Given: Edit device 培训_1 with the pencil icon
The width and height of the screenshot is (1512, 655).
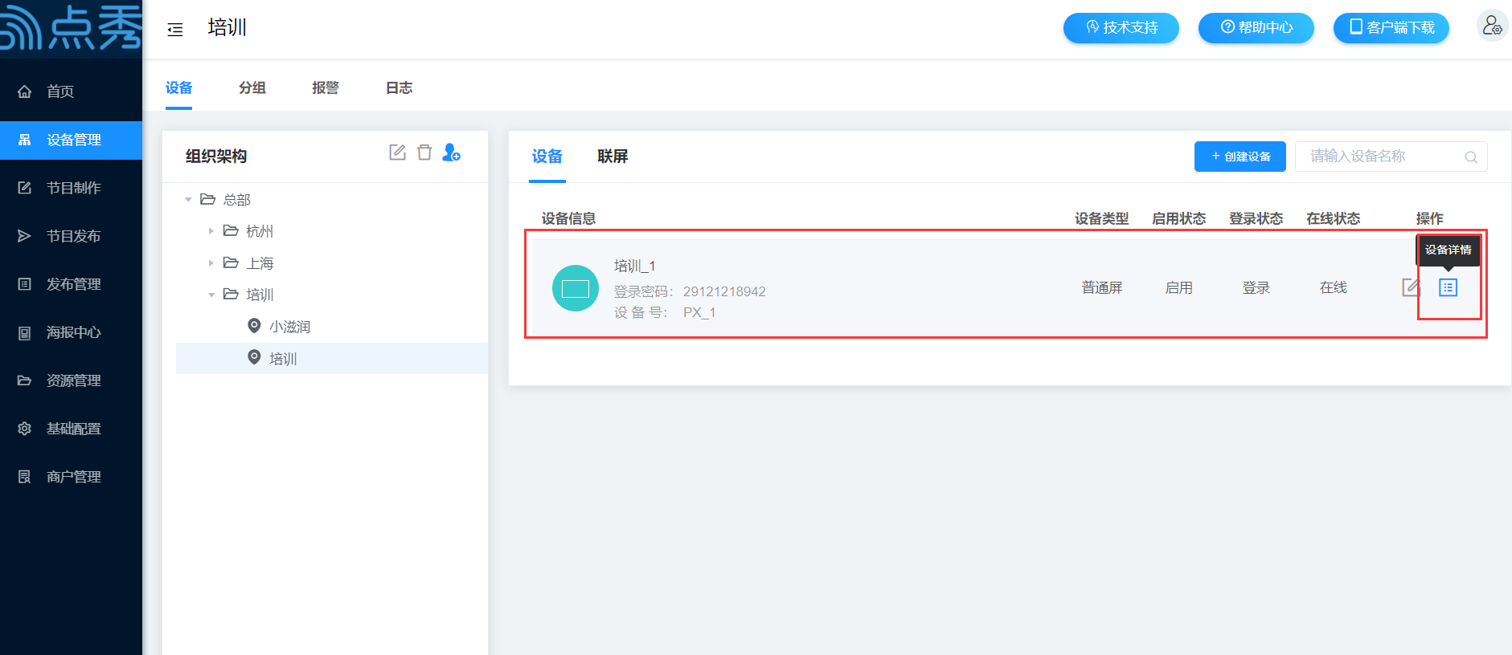Looking at the screenshot, I should tap(1411, 287).
